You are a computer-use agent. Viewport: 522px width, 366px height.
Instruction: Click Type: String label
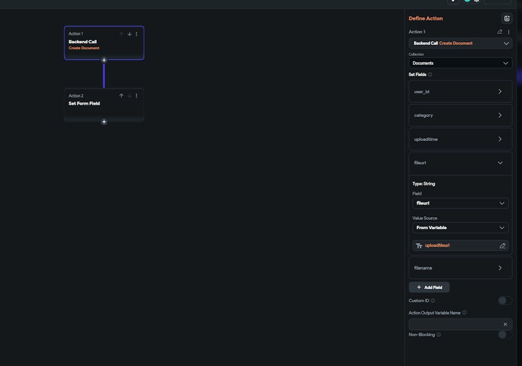pos(423,184)
